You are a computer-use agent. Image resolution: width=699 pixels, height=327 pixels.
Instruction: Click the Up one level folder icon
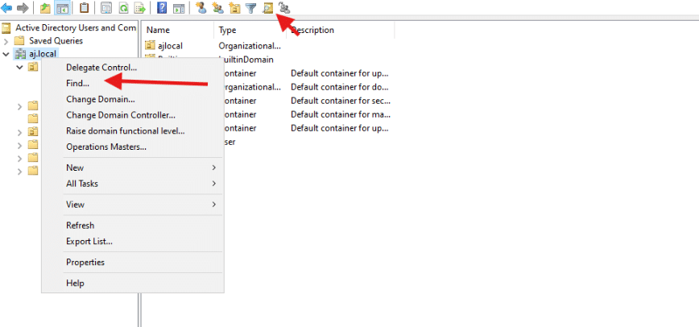pos(45,8)
